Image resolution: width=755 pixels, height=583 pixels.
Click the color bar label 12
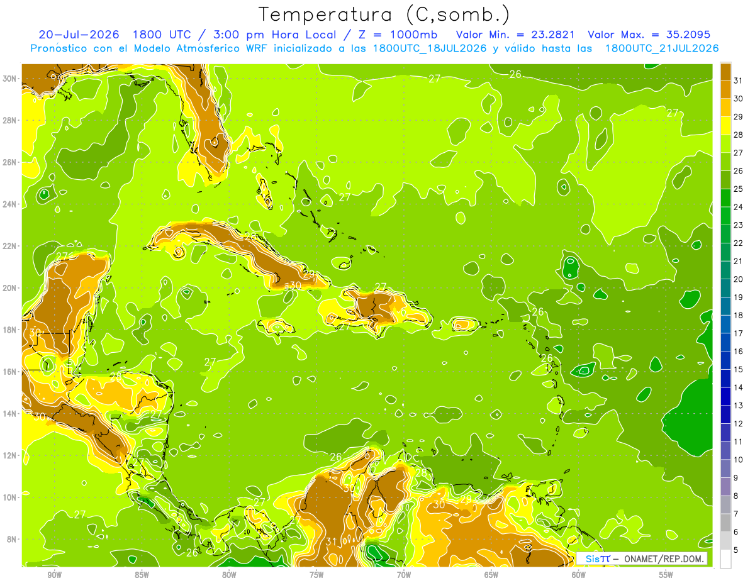738,423
